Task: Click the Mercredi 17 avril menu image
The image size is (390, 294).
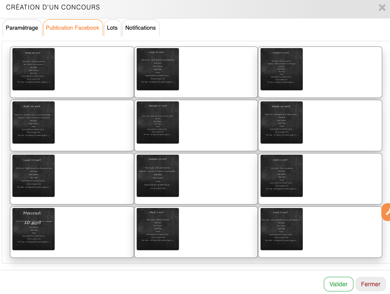Action: coord(158,122)
